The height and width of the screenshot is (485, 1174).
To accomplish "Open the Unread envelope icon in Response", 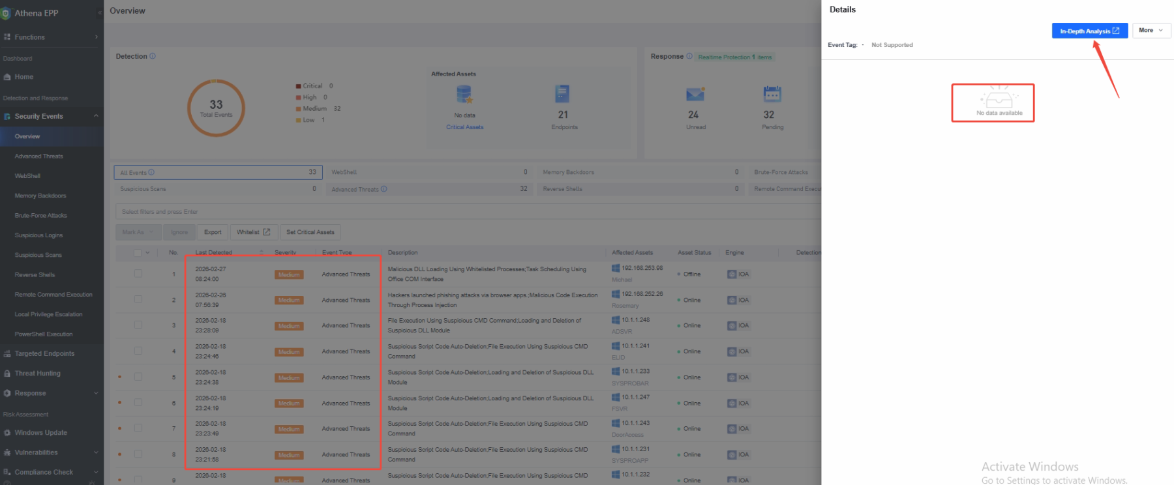I will click(x=695, y=95).
